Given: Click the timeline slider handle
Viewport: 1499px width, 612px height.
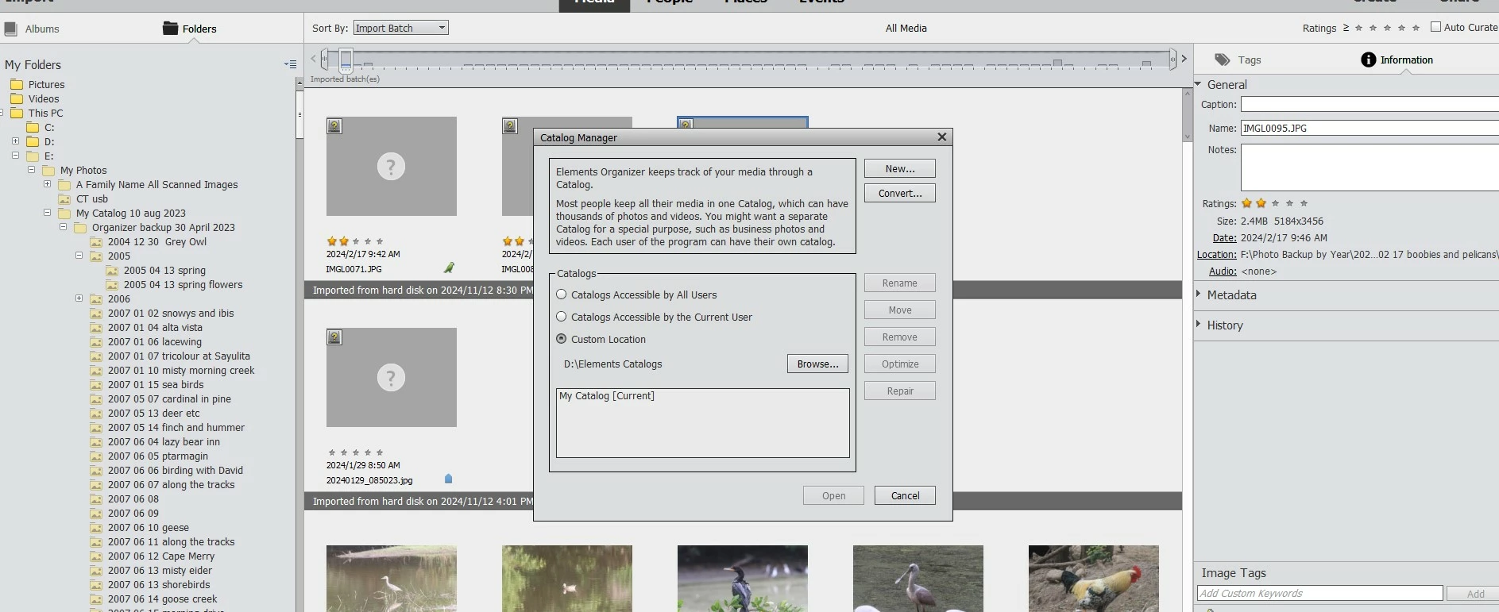Looking at the screenshot, I should [346, 60].
